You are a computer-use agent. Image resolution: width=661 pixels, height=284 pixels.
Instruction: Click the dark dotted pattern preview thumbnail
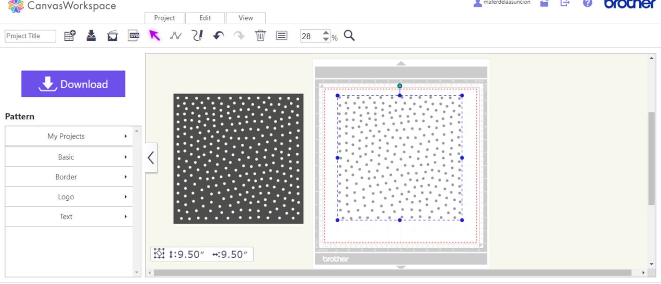click(239, 159)
